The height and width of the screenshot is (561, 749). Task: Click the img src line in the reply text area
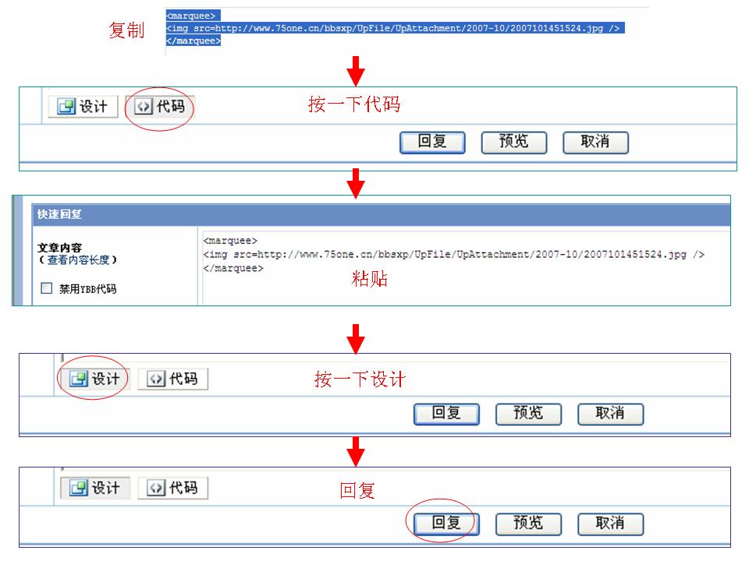(x=454, y=255)
